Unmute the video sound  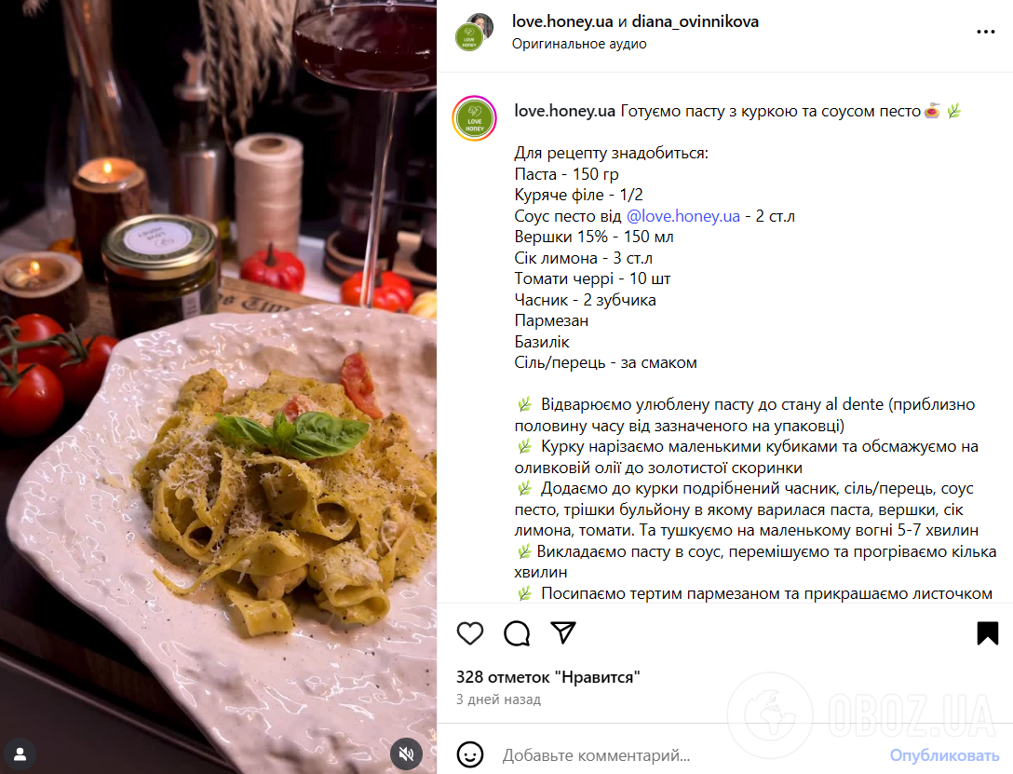pyautogui.click(x=406, y=754)
